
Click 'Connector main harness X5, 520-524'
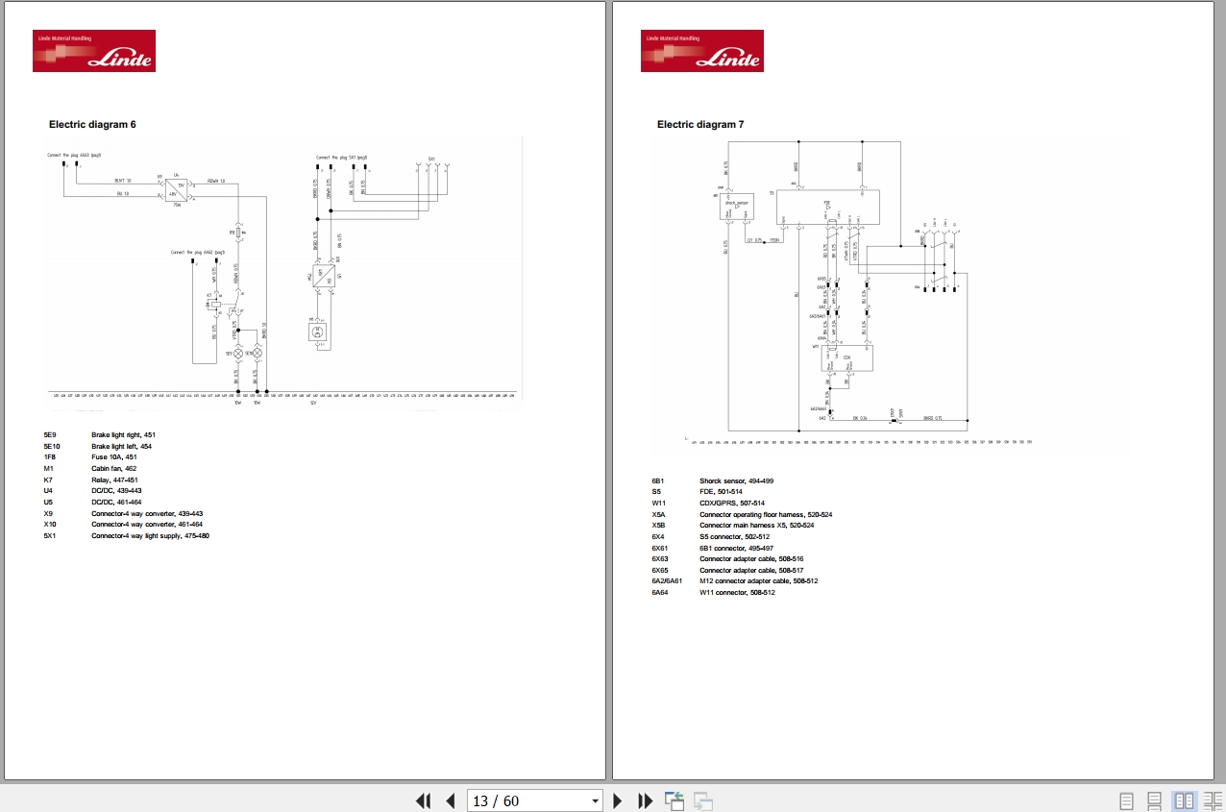click(x=756, y=526)
